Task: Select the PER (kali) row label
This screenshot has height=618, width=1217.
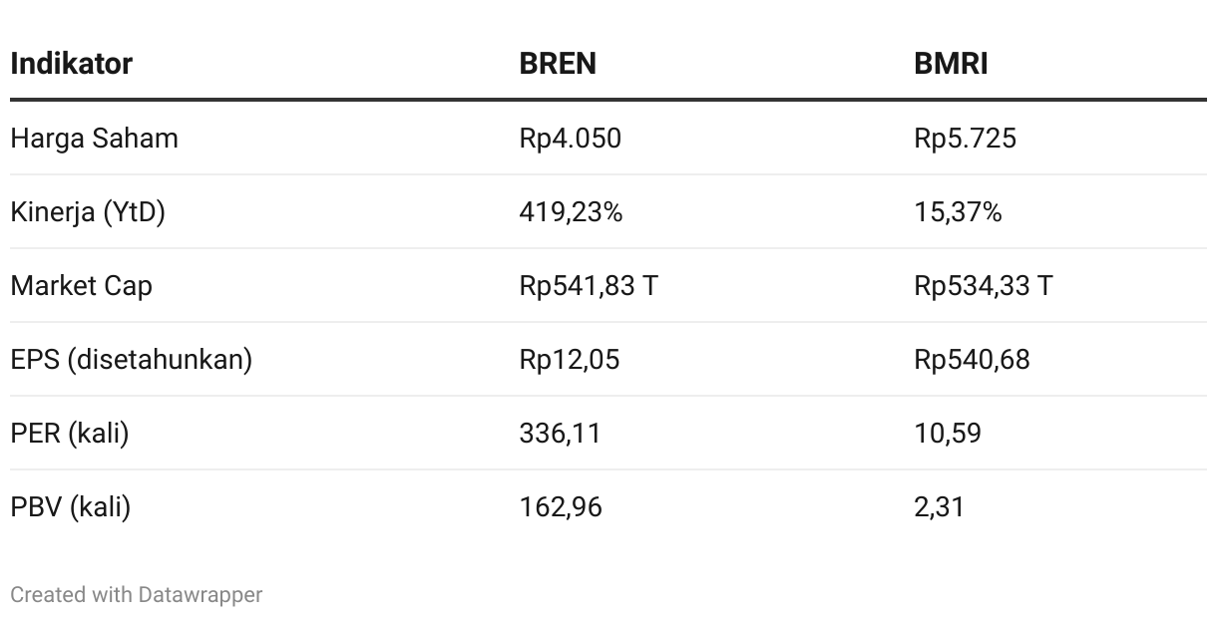Action: [69, 433]
